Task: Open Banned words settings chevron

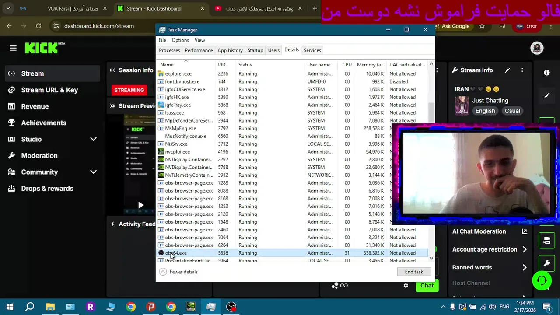Action: pyautogui.click(x=525, y=267)
